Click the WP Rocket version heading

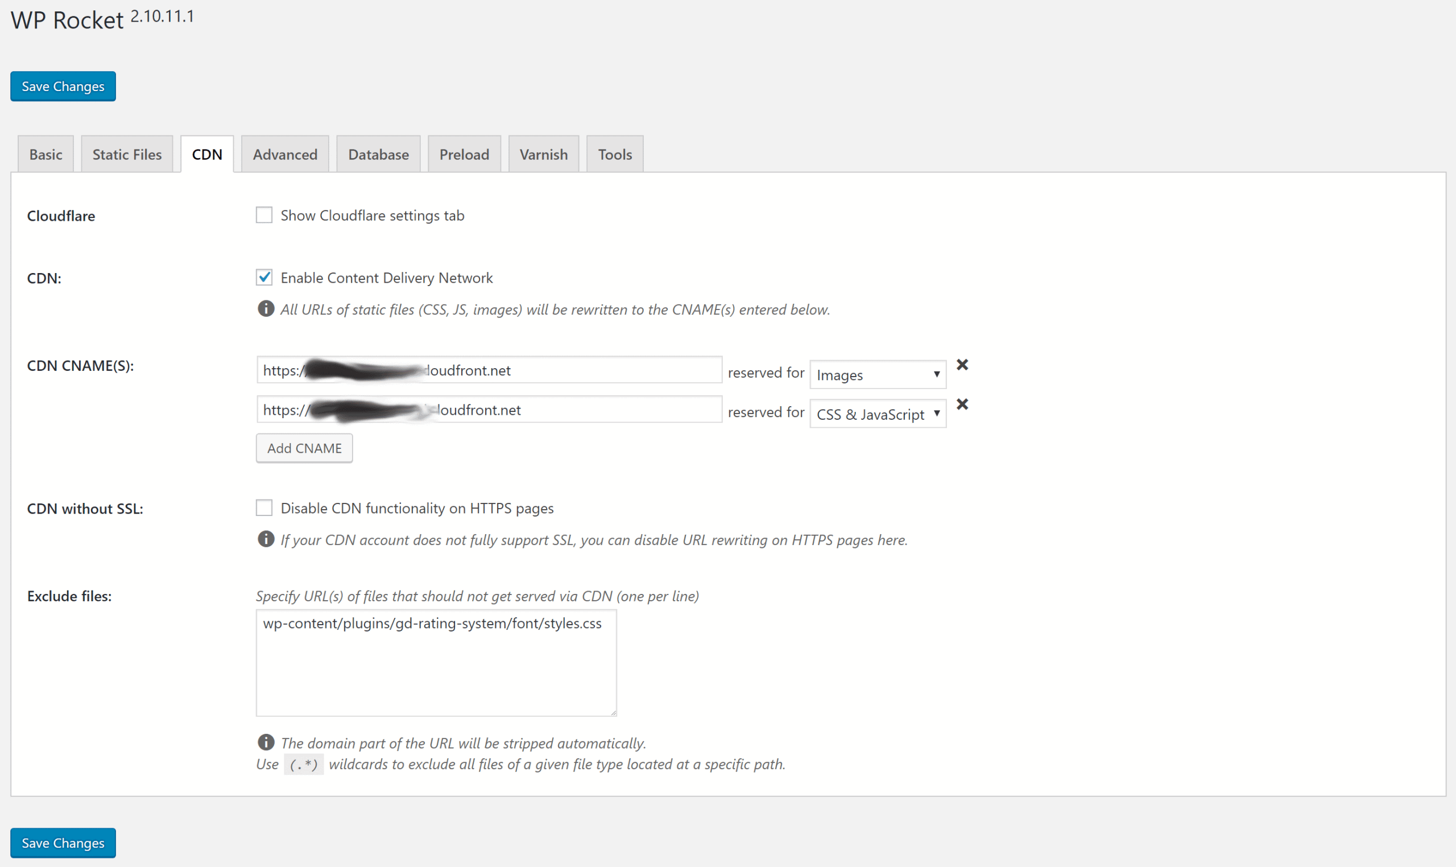[102, 19]
